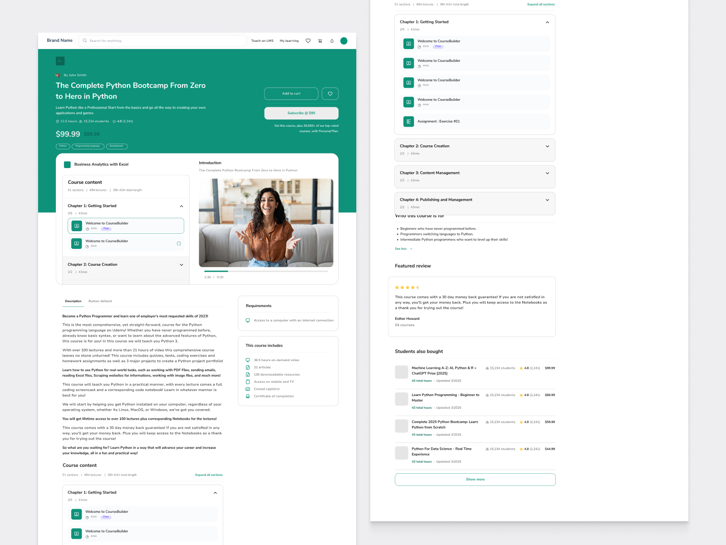
Task: Open the shopping cart icon in header
Action: [x=320, y=41]
